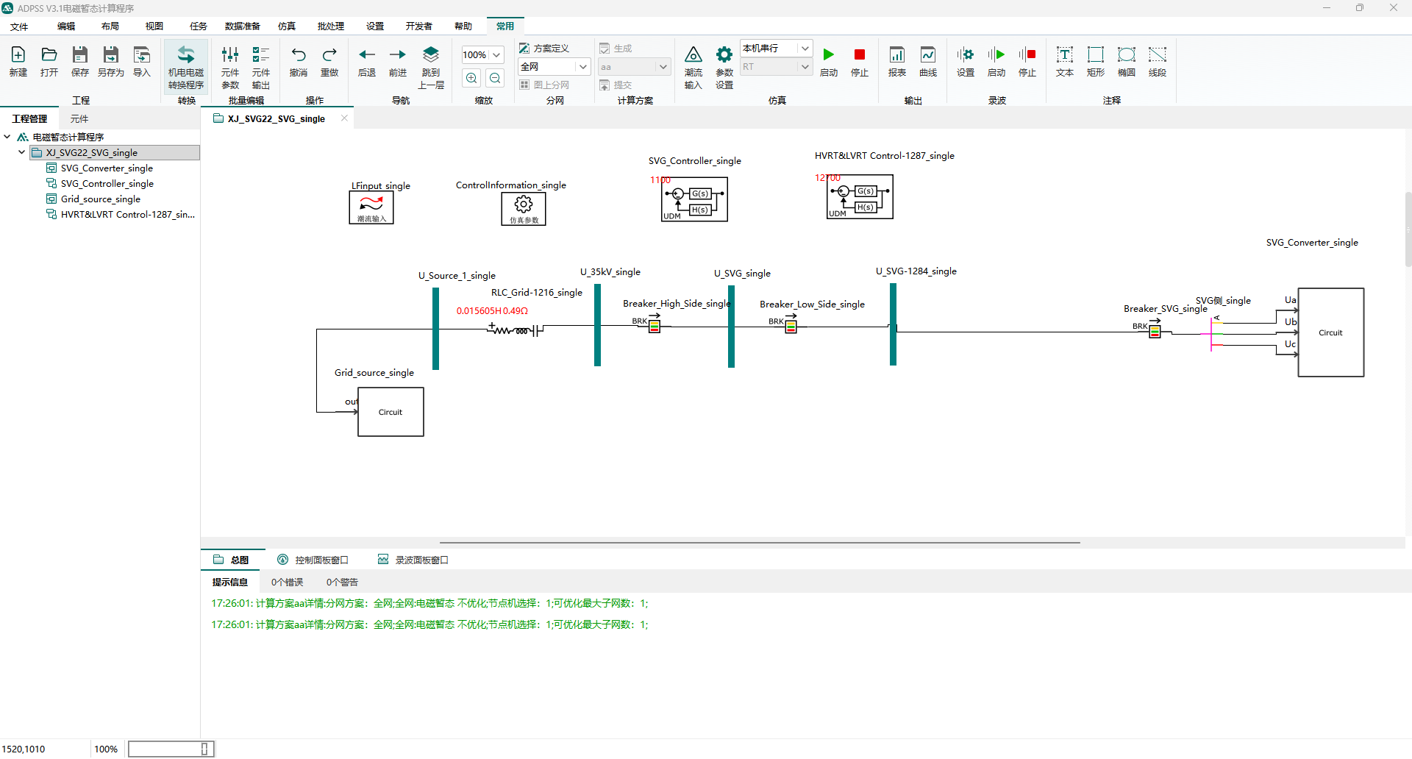Switch to the 录波面板窗口 tab
The height and width of the screenshot is (759, 1412).
[413, 560]
